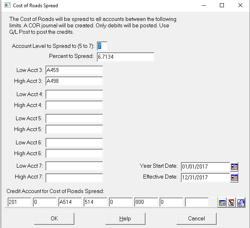
Task: Open the account tree structure icon
Action: [232, 203]
